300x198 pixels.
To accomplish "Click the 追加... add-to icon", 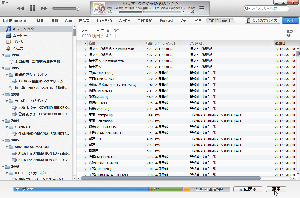I will [x=290, y=33].
